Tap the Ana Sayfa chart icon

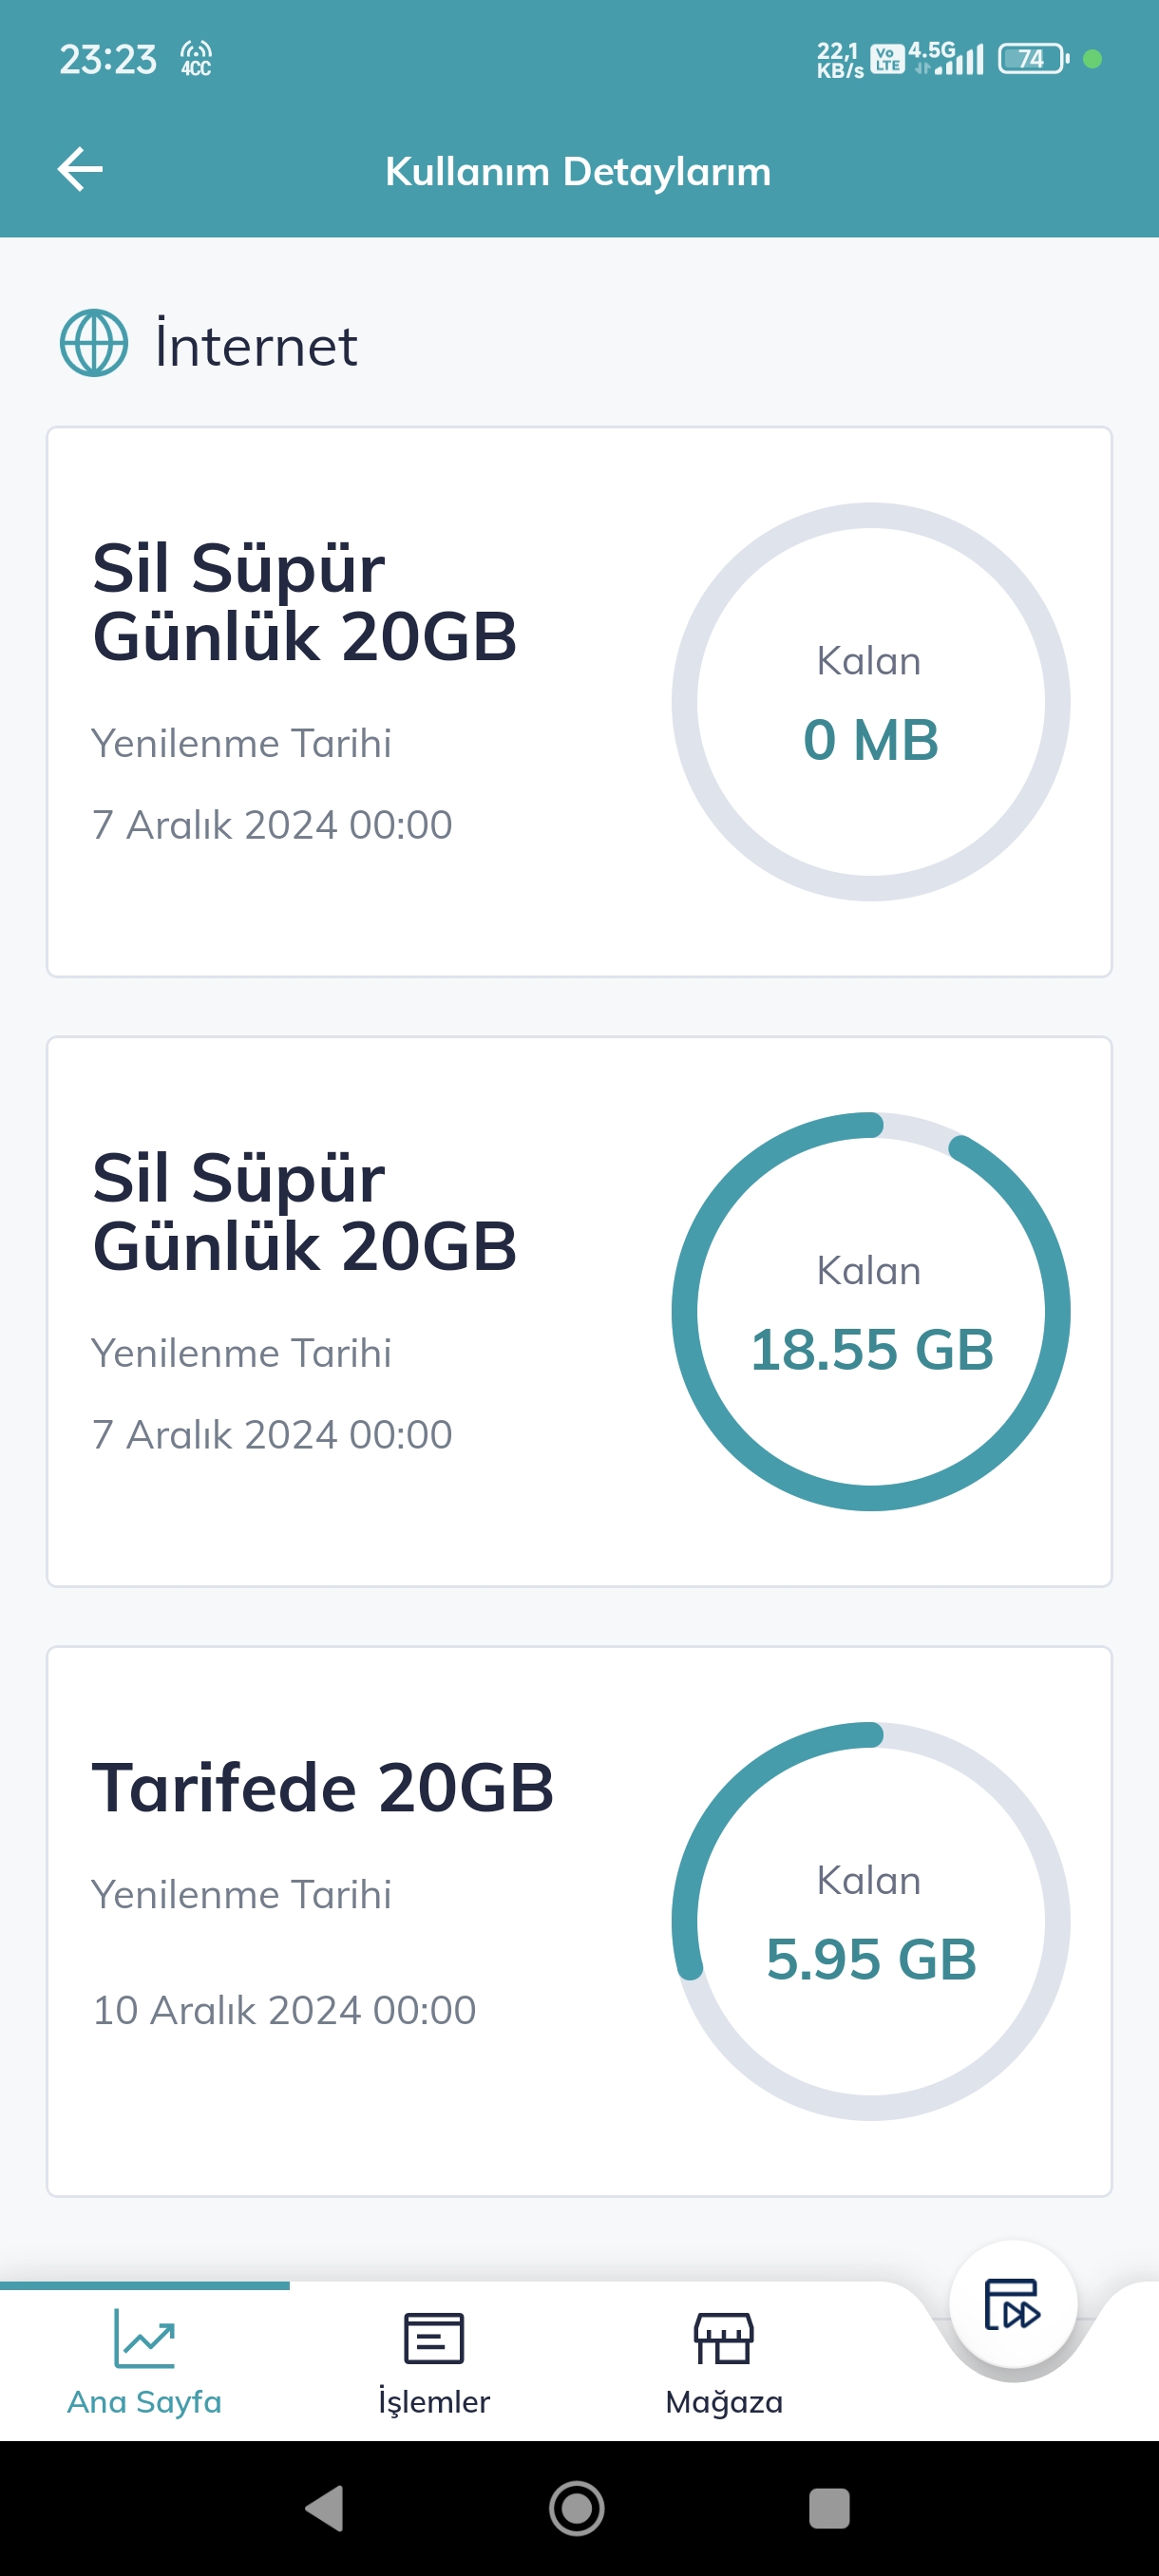tap(144, 2339)
